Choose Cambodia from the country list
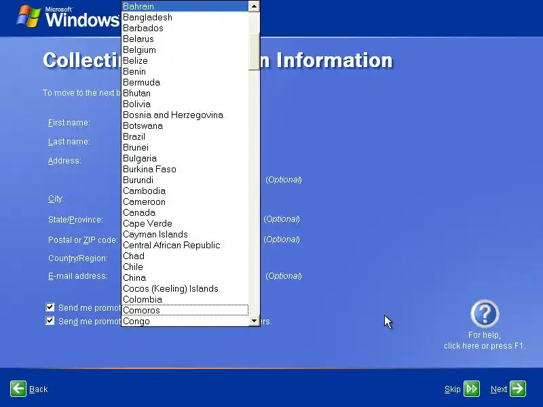 [x=185, y=191]
